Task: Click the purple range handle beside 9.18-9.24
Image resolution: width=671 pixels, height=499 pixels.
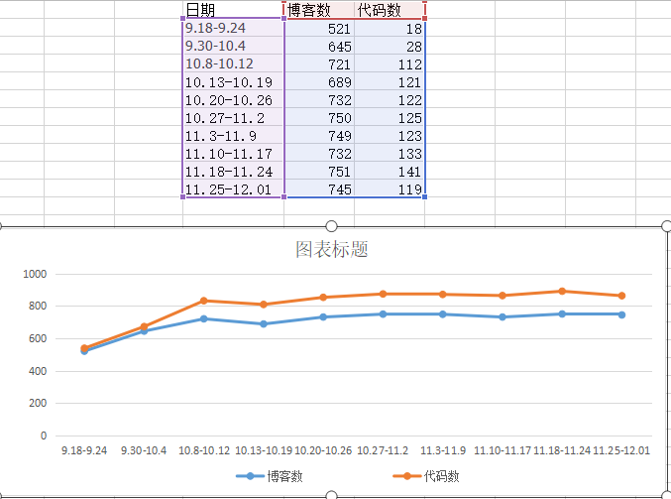Action: coord(183,19)
